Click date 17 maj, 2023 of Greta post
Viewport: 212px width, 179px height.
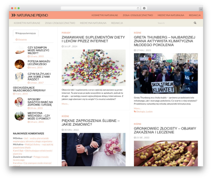(x=142, y=50)
